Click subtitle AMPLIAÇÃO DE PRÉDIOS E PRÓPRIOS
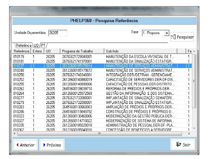Screen dimensions: 212x159 (x=140, y=107)
